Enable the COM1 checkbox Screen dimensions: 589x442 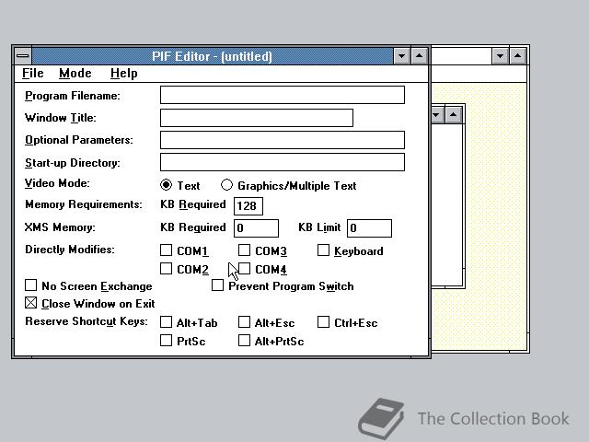[x=166, y=250]
